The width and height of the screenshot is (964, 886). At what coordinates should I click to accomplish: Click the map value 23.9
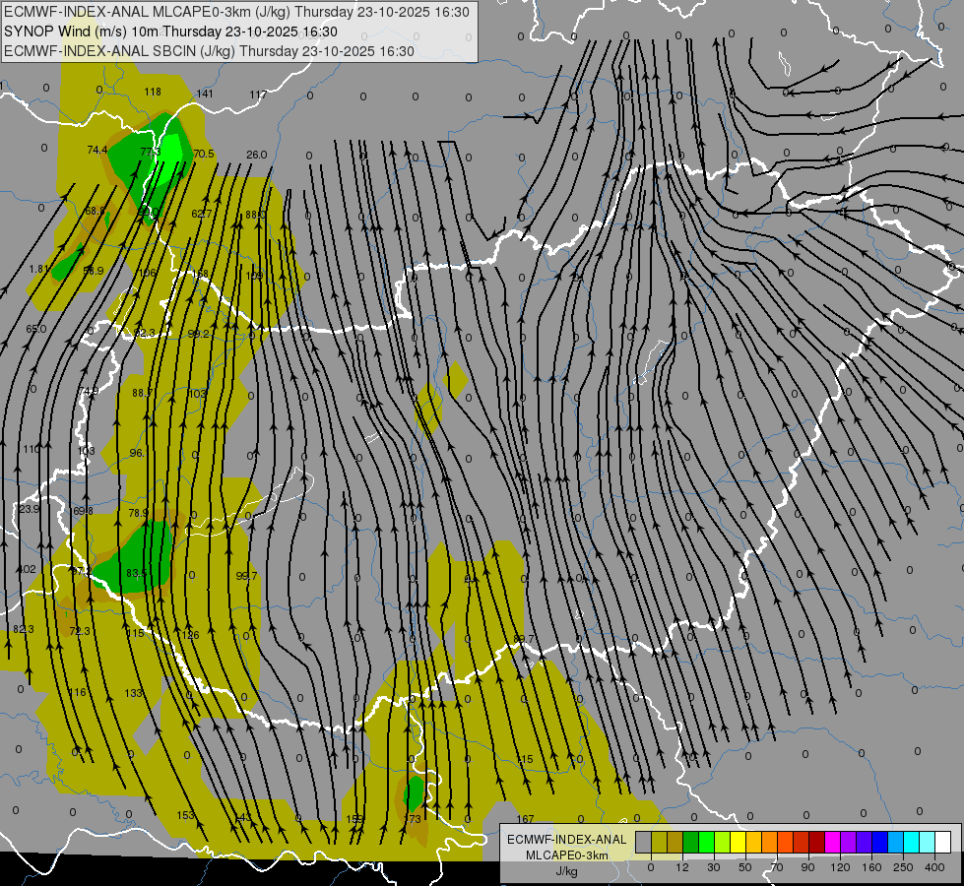(29, 509)
